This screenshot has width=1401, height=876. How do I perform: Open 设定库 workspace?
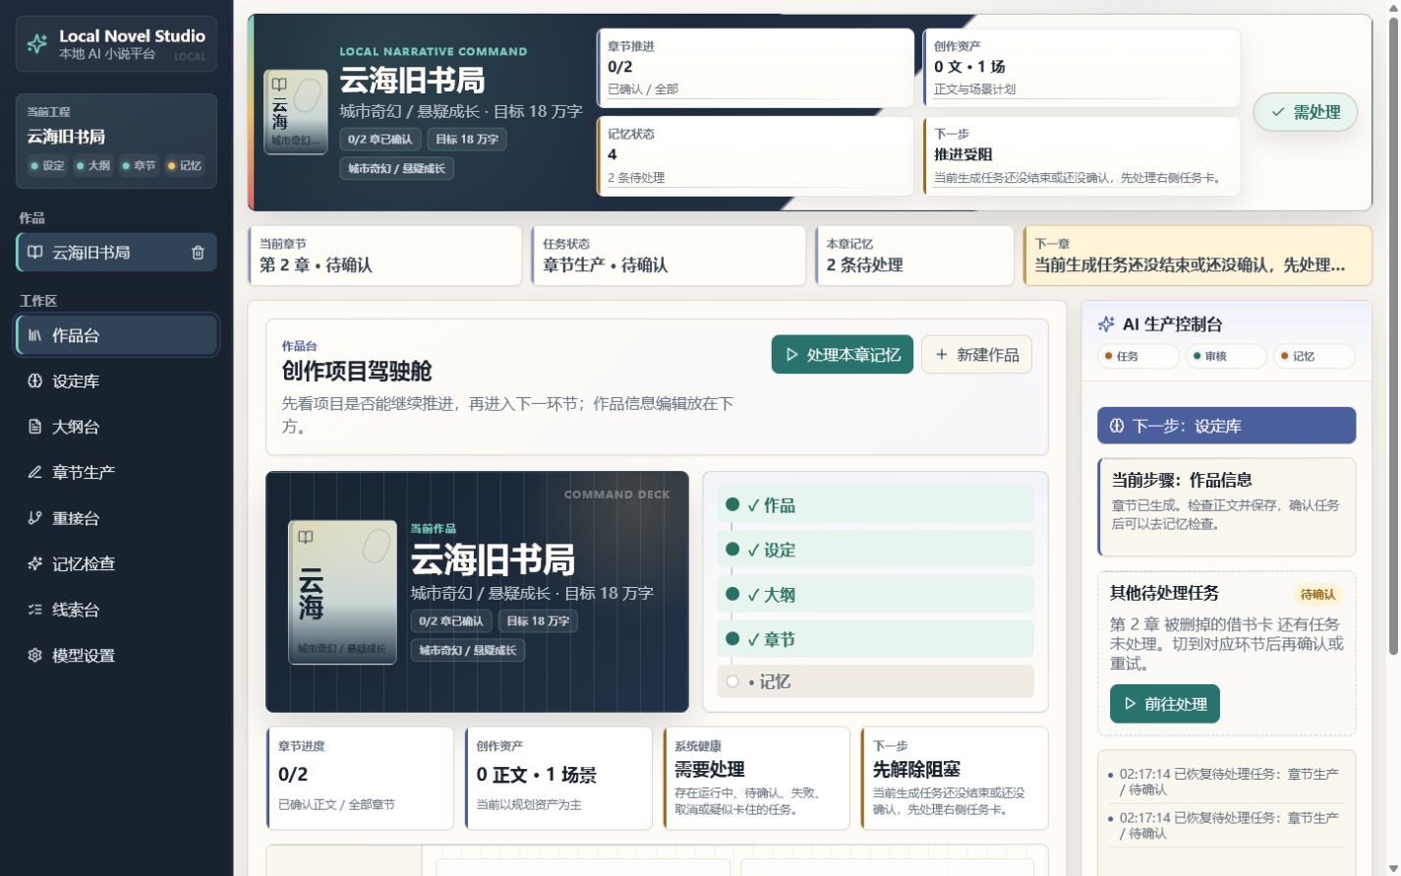tap(117, 380)
